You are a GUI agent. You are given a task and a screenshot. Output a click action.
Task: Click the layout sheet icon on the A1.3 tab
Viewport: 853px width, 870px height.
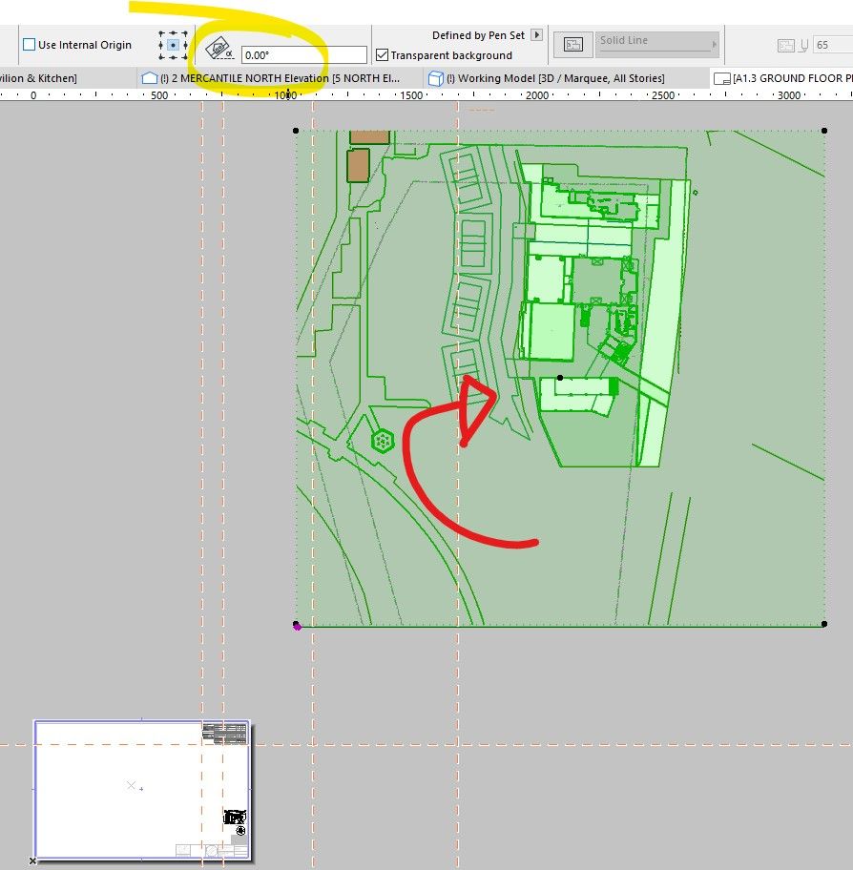pyautogui.click(x=721, y=78)
